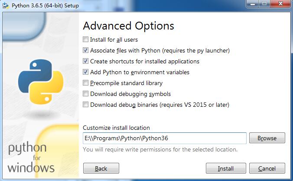Uncheck Add Python to environment variables
The height and width of the screenshot is (181, 293).
pos(85,72)
